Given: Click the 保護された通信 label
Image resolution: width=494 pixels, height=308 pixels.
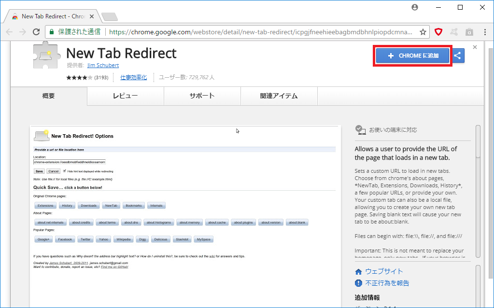Looking at the screenshot, I should [x=79, y=32].
